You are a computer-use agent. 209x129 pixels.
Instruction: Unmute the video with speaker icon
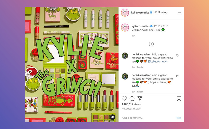pyautogui.click(x=113, y=117)
